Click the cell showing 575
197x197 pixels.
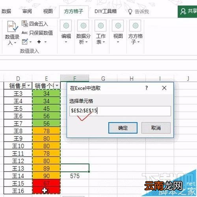click(75, 176)
